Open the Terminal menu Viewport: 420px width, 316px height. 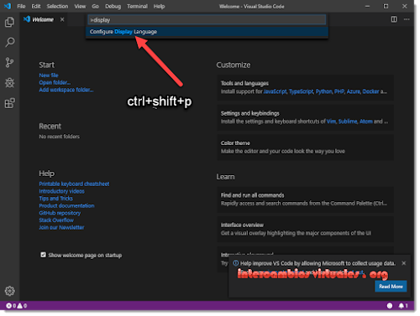(137, 6)
